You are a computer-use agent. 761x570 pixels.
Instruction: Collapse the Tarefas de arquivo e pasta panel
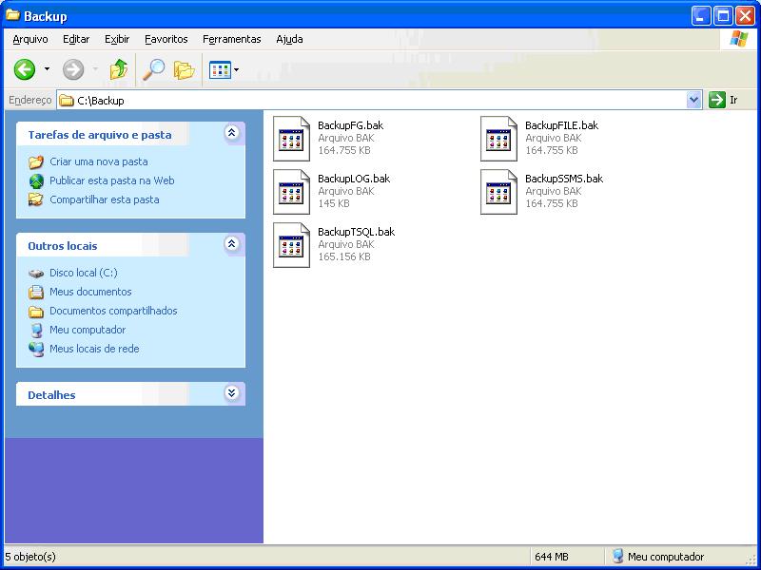click(231, 134)
